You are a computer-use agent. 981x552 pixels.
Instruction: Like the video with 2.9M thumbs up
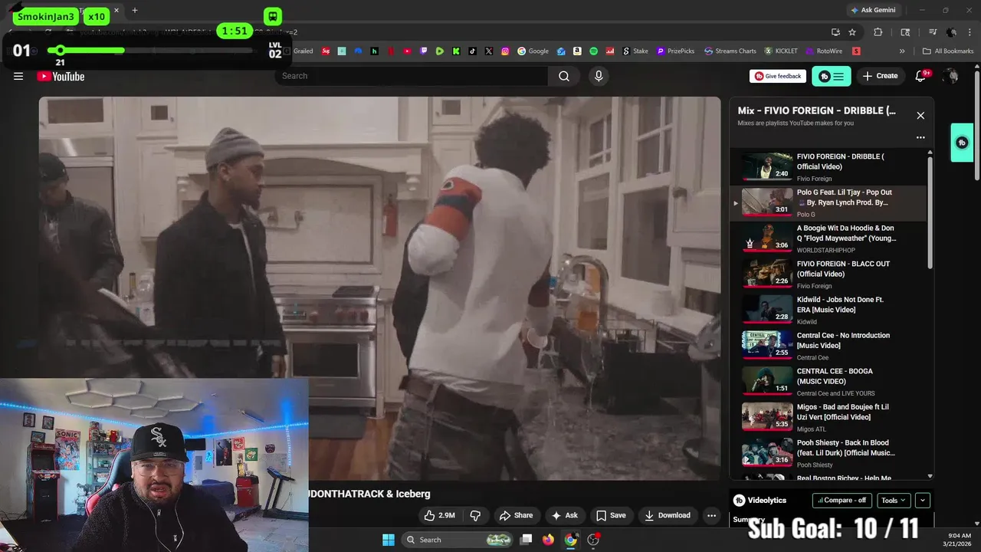(x=439, y=515)
